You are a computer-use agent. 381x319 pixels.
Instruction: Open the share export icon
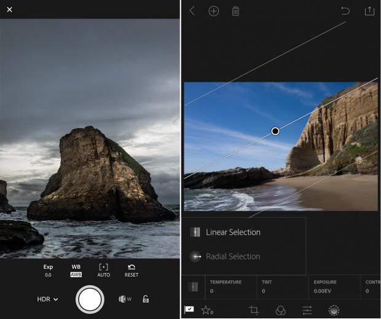pos(369,11)
